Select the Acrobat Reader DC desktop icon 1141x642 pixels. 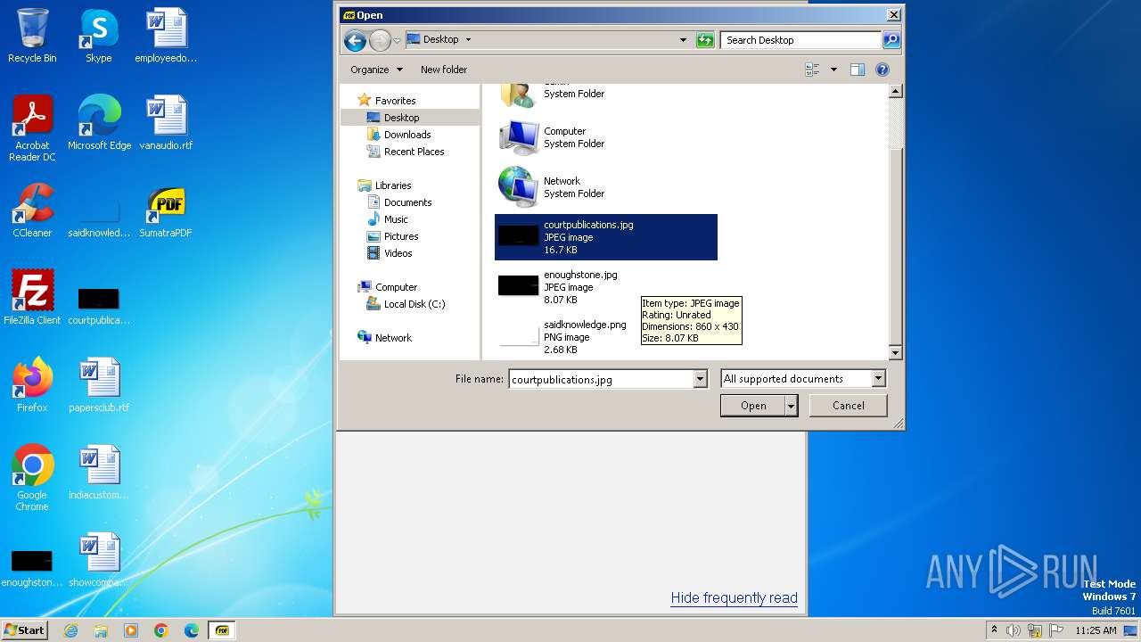point(32,128)
